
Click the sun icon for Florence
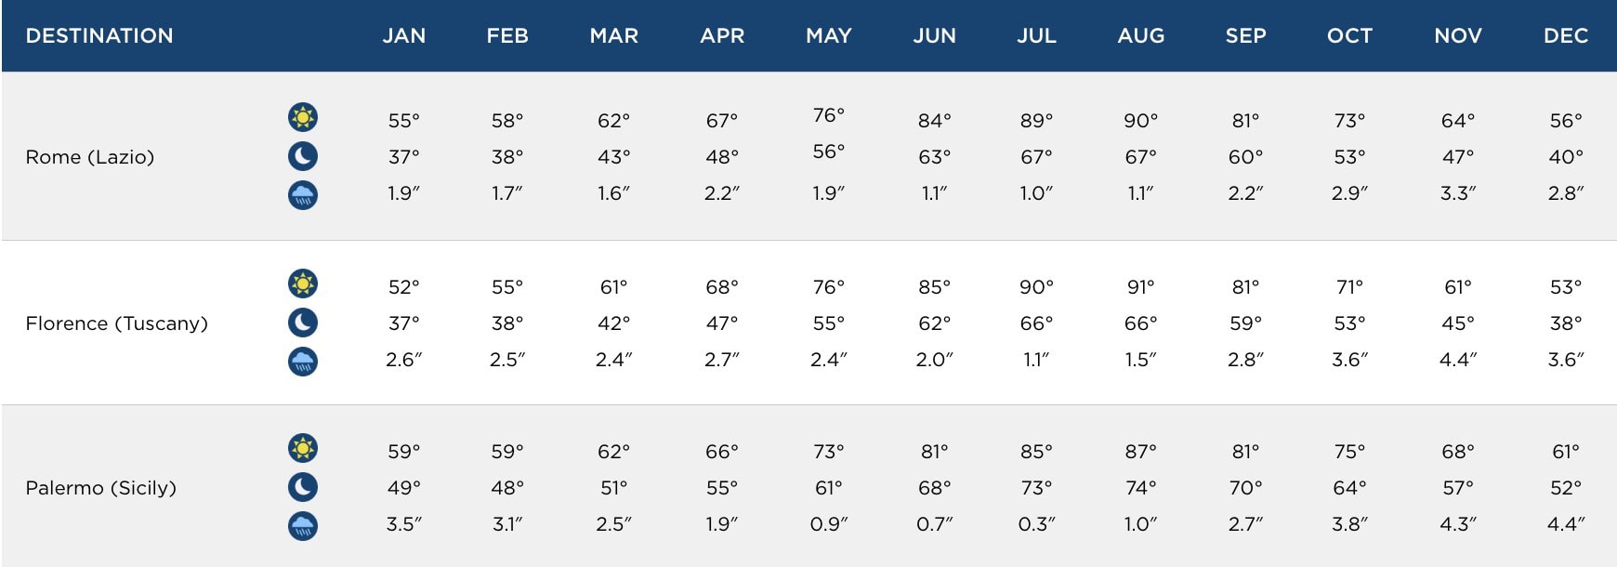(x=303, y=283)
